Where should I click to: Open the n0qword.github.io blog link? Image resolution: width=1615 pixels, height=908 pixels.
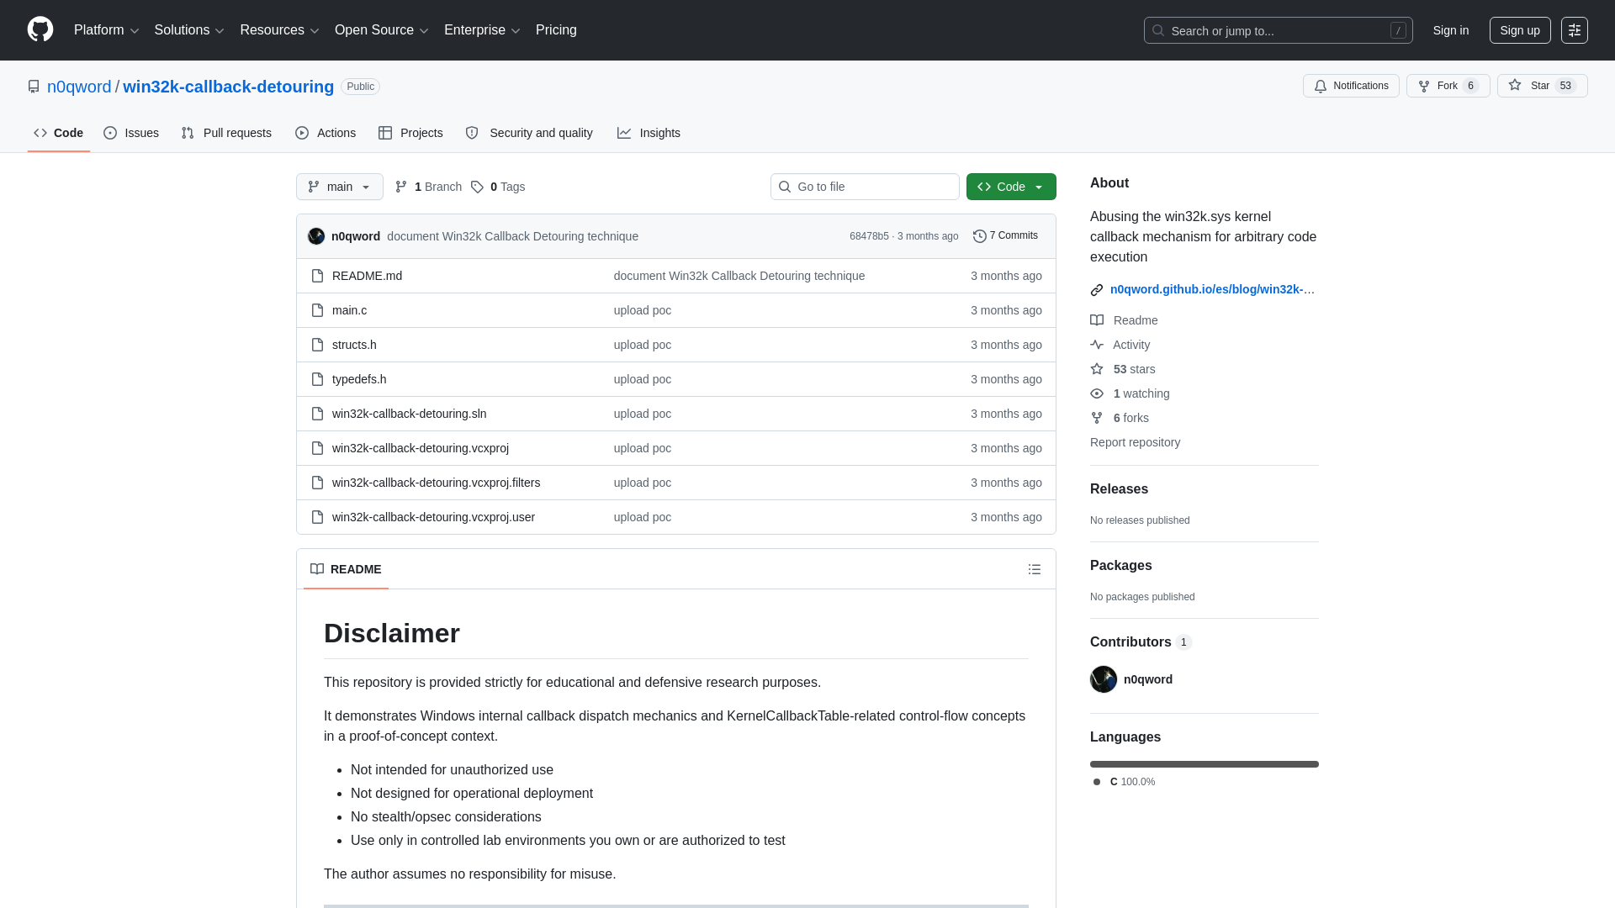pyautogui.click(x=1212, y=289)
